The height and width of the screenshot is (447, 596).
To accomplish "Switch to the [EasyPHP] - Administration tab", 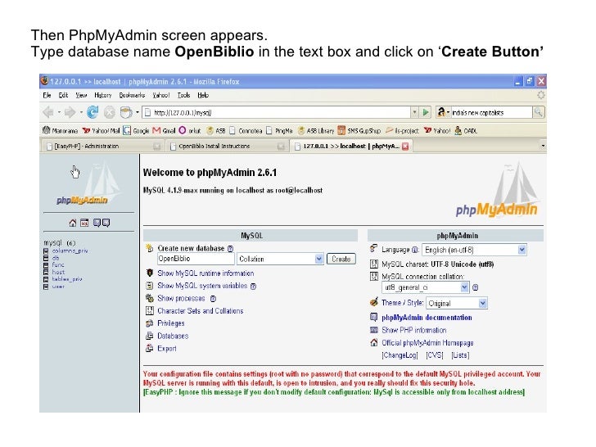I will click(x=102, y=147).
